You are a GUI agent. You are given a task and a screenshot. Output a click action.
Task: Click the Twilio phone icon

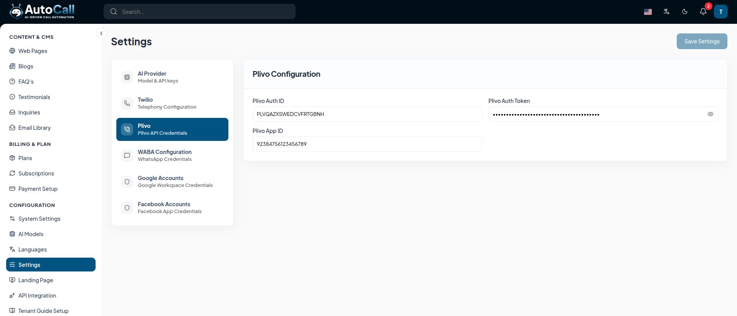127,103
